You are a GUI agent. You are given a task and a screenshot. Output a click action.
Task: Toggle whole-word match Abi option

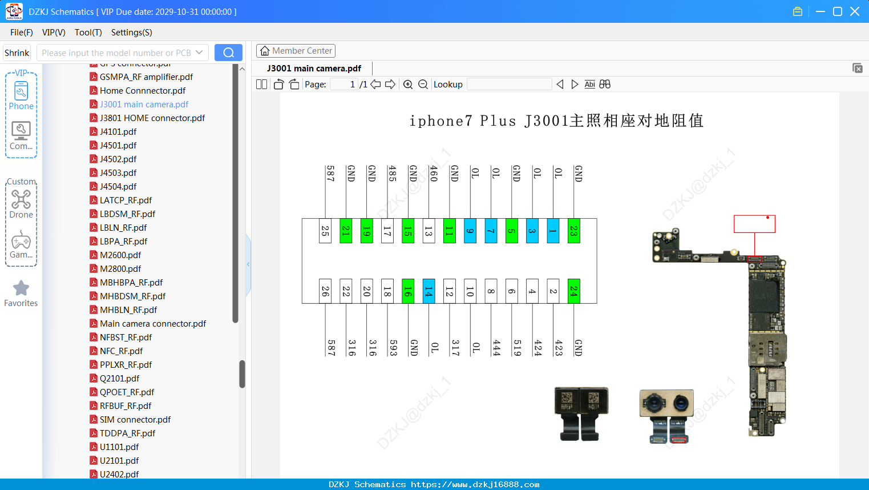(x=590, y=85)
